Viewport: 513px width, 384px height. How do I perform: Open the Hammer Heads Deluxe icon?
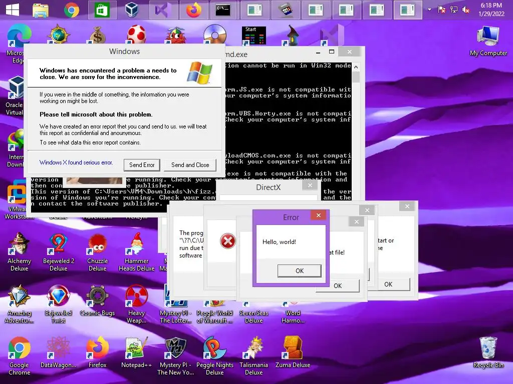pyautogui.click(x=137, y=251)
